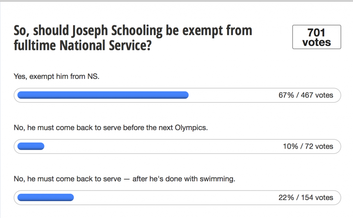Select the 'Yes, exempt him from NS.' option

pyautogui.click(x=56, y=76)
